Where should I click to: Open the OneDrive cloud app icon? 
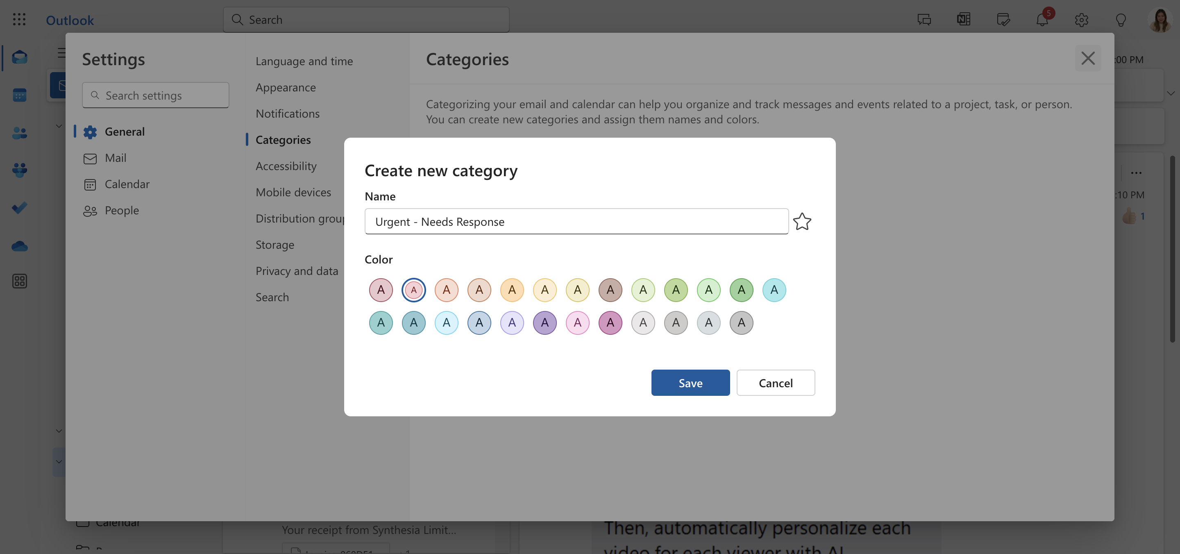tap(19, 246)
